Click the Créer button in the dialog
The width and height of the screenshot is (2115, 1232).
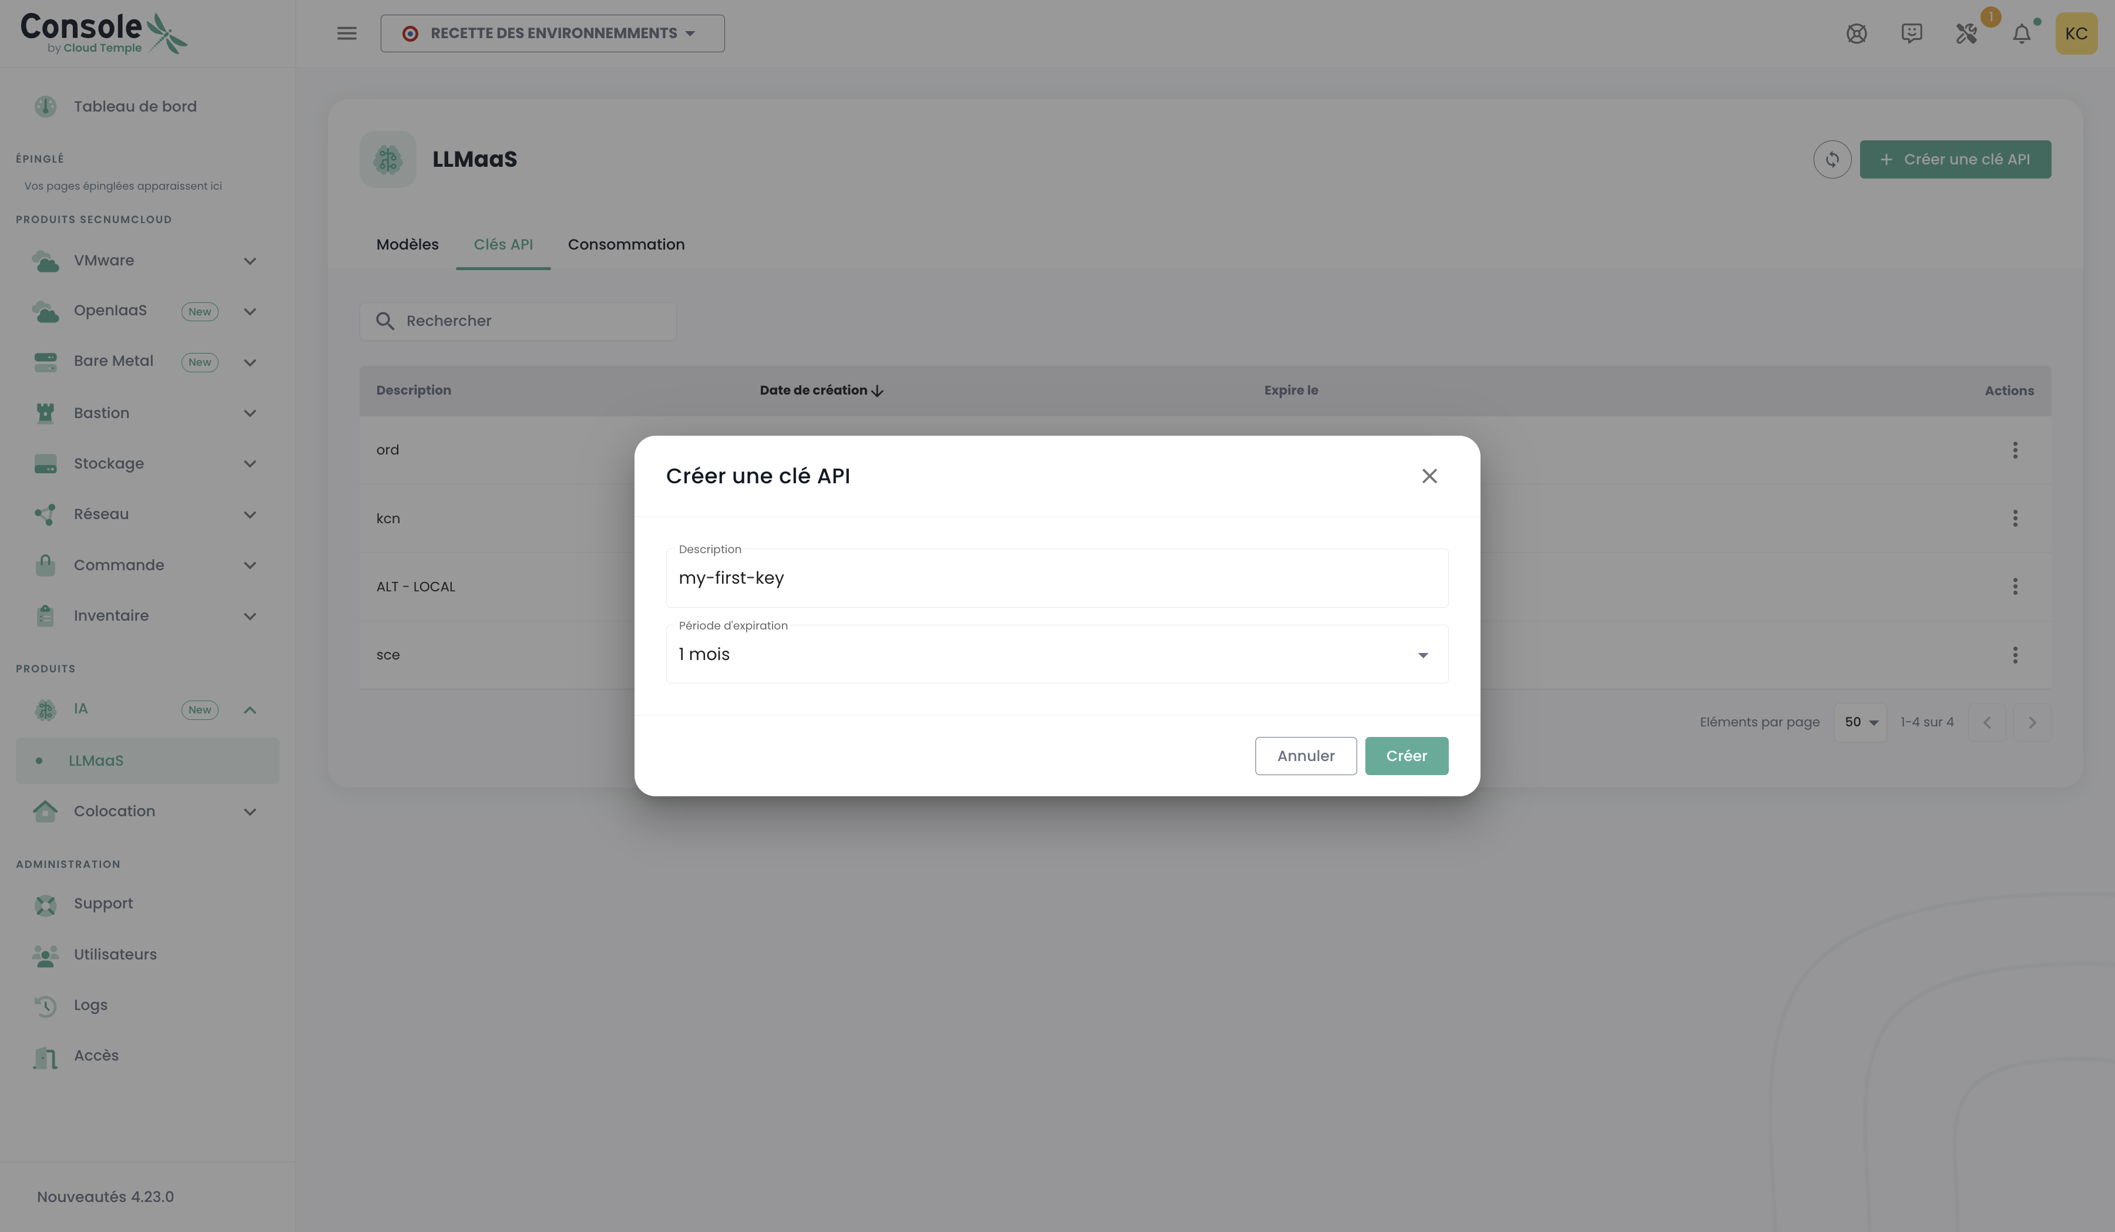point(1406,756)
